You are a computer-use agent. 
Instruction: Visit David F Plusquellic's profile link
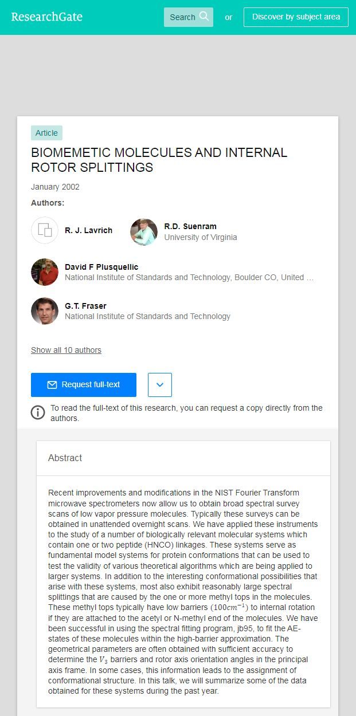tap(101, 267)
